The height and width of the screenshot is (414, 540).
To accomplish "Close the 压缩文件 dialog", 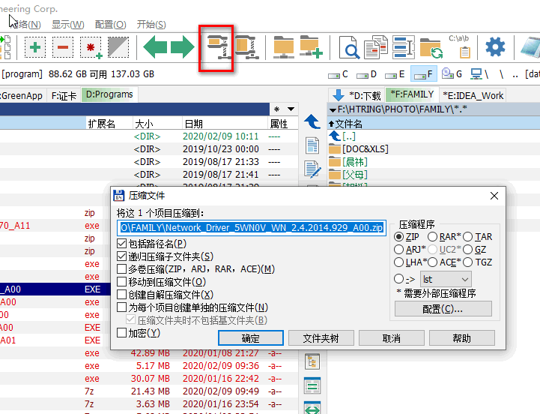I will click(494, 196).
